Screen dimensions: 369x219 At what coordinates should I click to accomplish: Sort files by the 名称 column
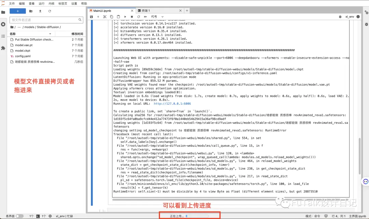pyautogui.click(x=30, y=34)
